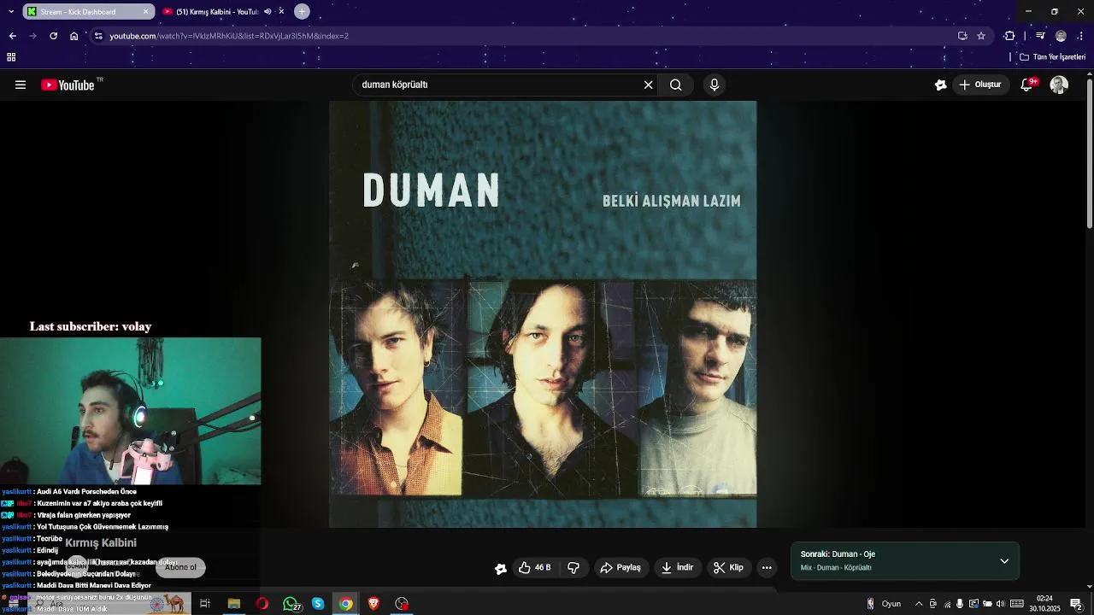Image resolution: width=1094 pixels, height=615 pixels.
Task: Open the YouTube account avatar menu
Action: click(1059, 85)
